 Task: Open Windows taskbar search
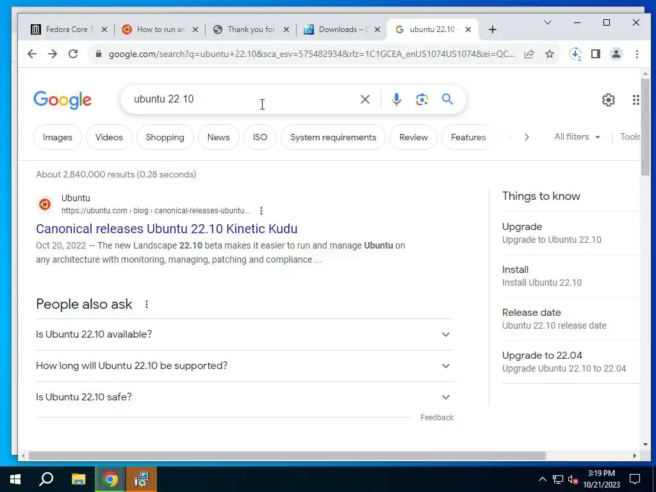pyautogui.click(x=46, y=479)
